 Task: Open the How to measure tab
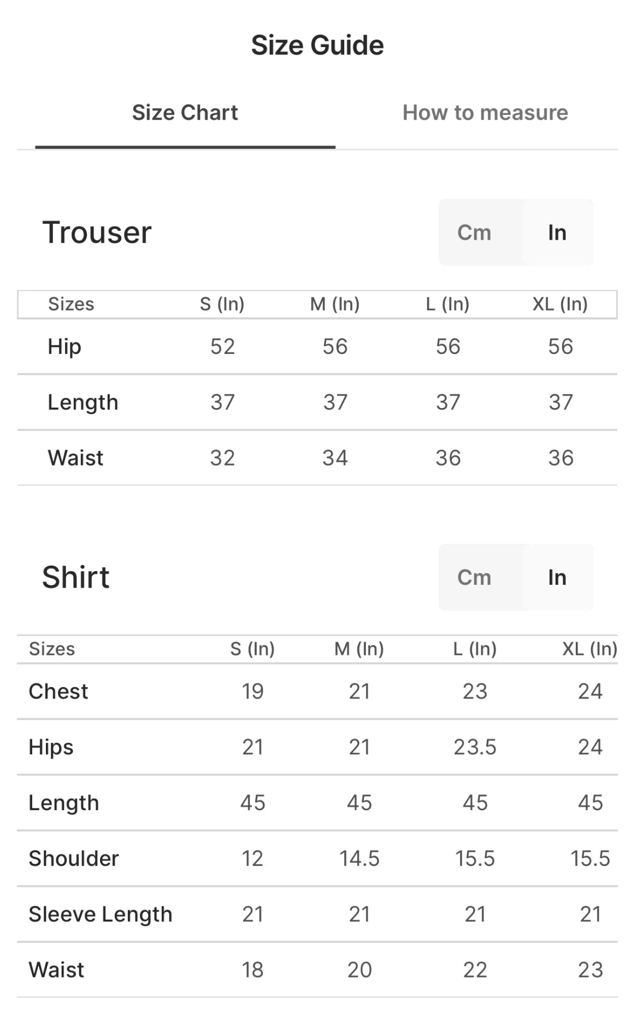click(x=485, y=113)
